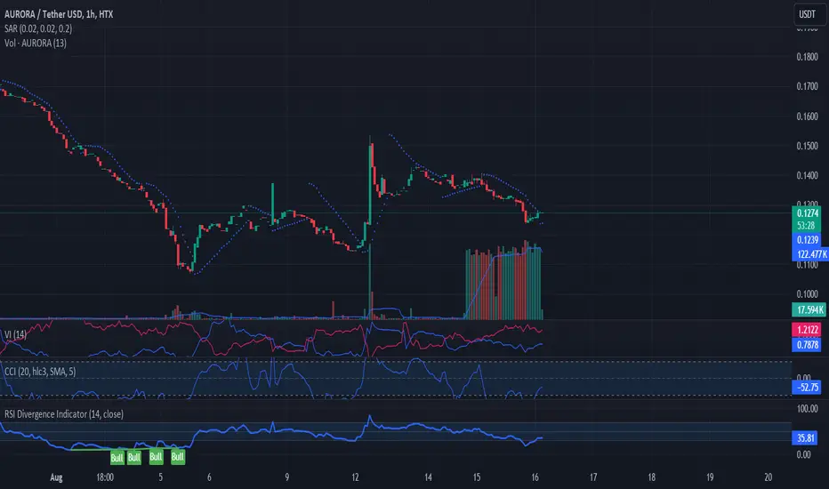The image size is (829, 489).
Task: Click the large volume bar cluster near 15
Action: [x=503, y=281]
